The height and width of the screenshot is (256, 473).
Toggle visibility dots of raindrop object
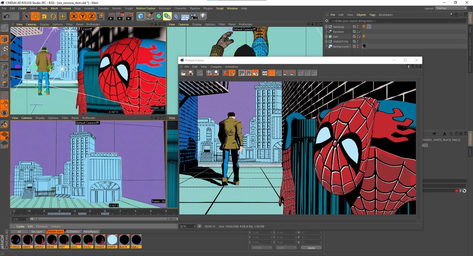[x=358, y=27]
